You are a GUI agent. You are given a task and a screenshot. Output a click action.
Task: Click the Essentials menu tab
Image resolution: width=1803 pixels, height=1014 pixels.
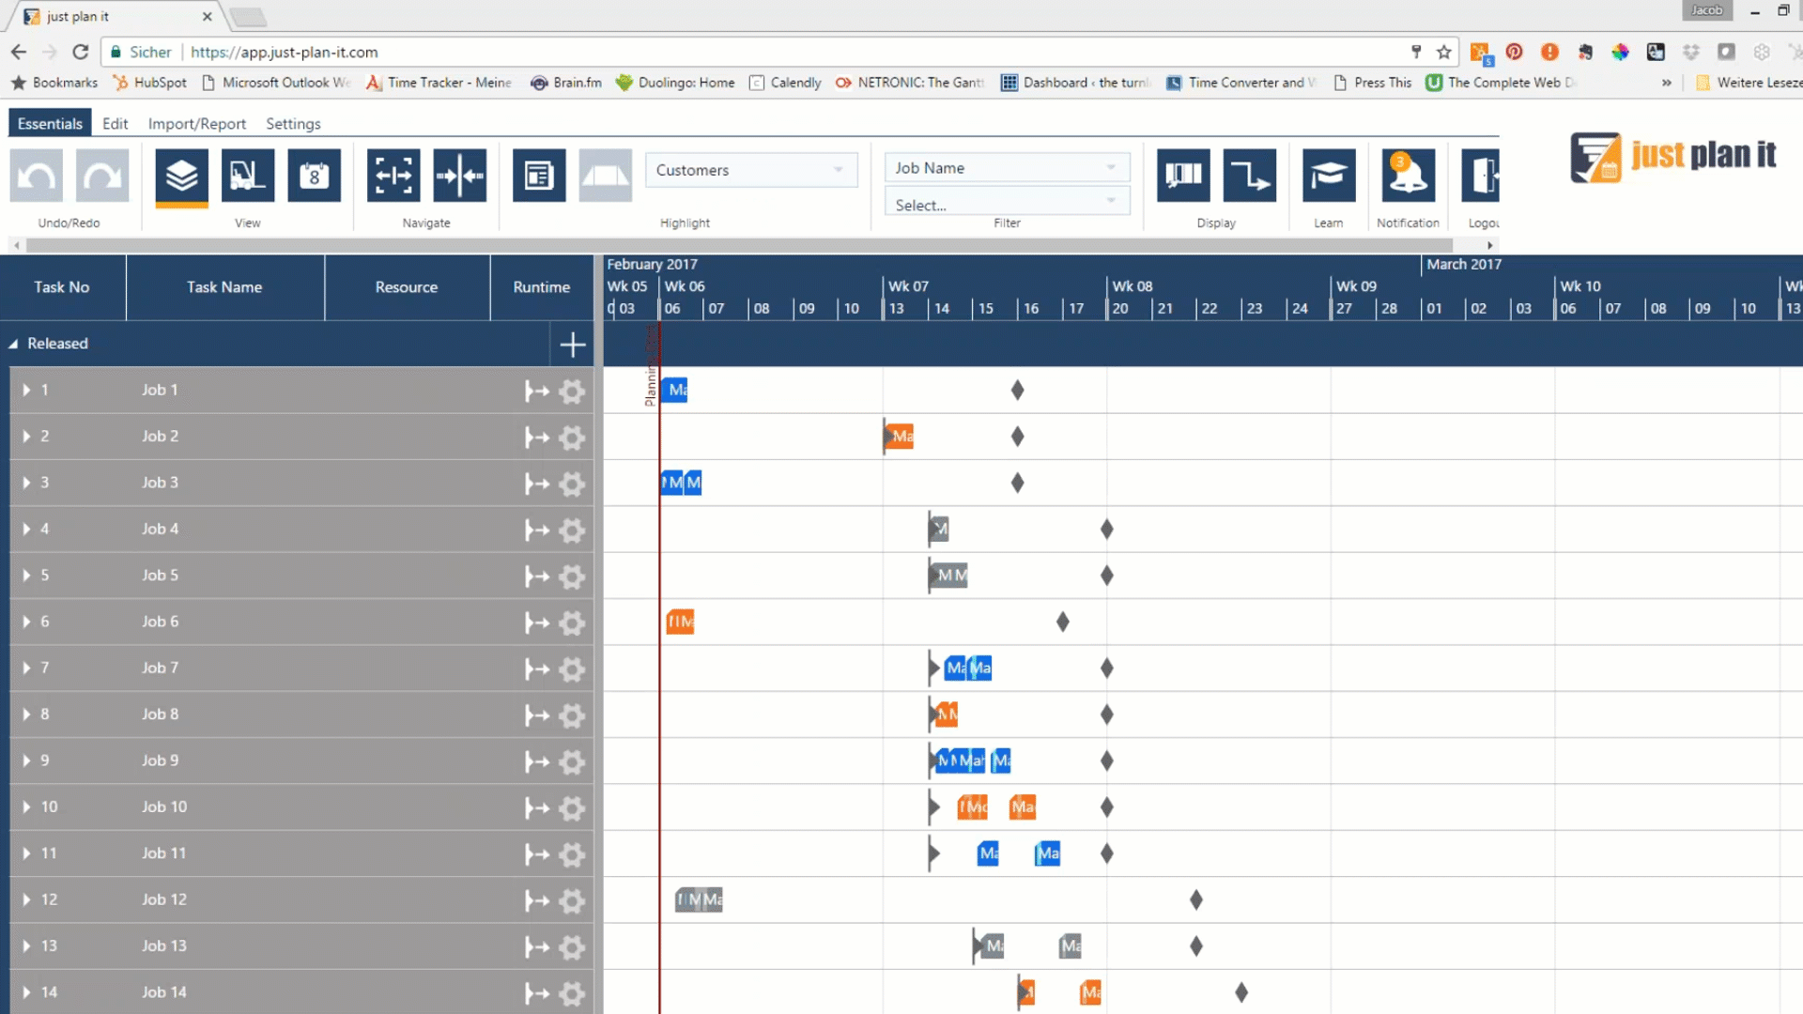point(48,123)
